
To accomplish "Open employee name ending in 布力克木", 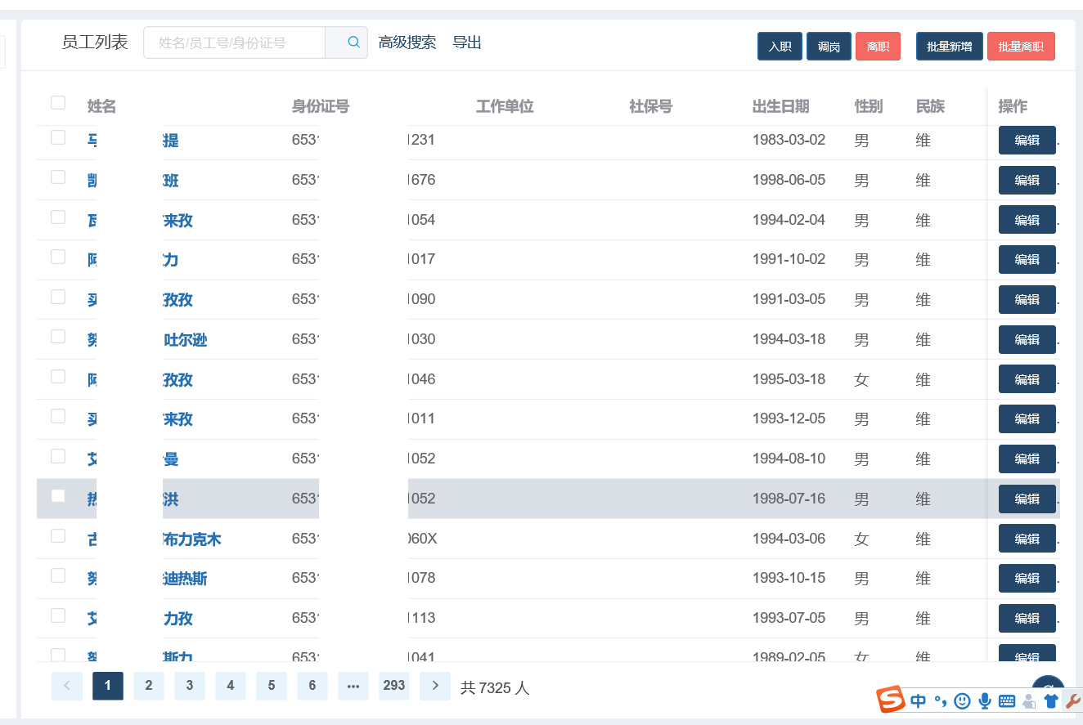I will [x=192, y=539].
